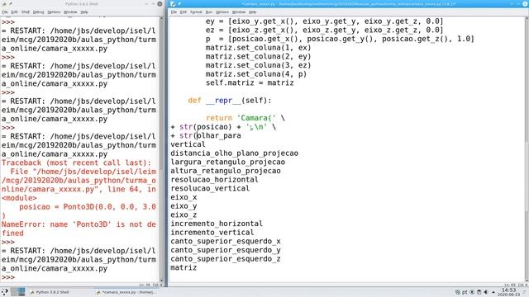
Task: Click 'eixo_y' line in editor
Action: (x=183, y=205)
